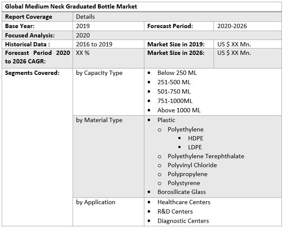
Task: Click the 'Above 1000 ML' bullet item
Action: 179,110
